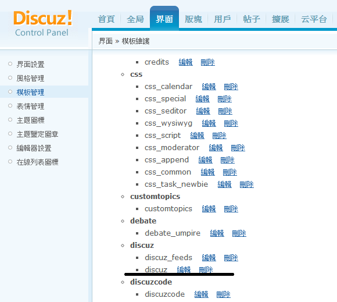Select the bold css group heading
337x302 pixels.
(137, 74)
